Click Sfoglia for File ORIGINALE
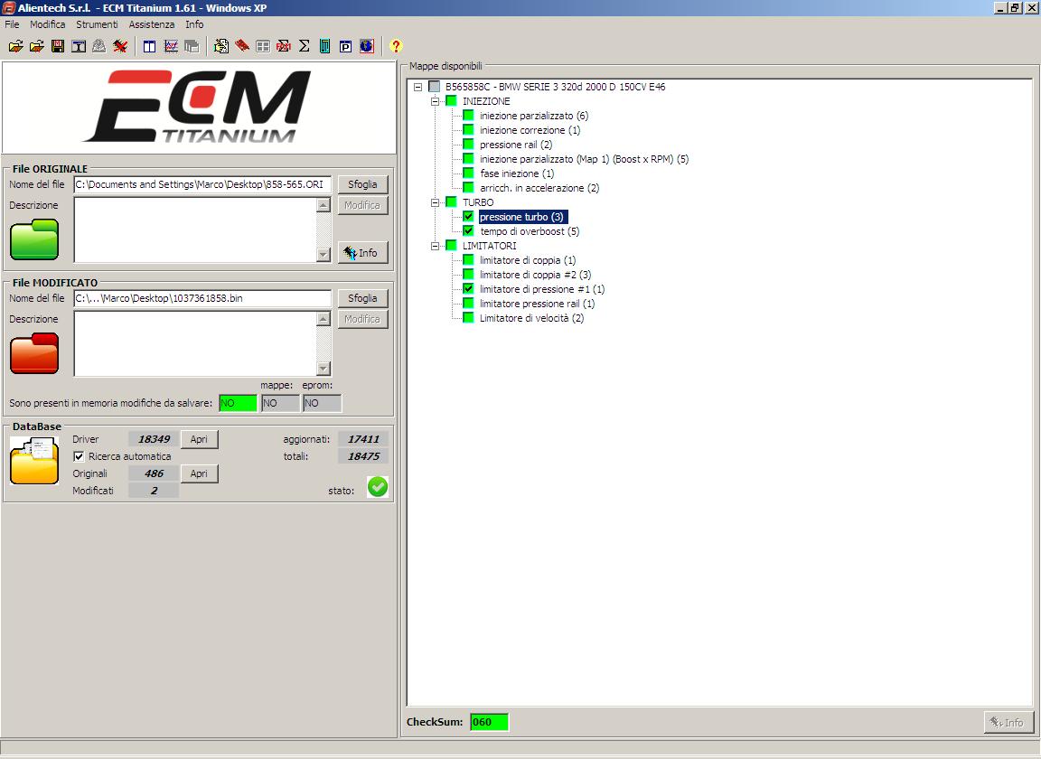The height and width of the screenshot is (759, 1041). [x=362, y=184]
